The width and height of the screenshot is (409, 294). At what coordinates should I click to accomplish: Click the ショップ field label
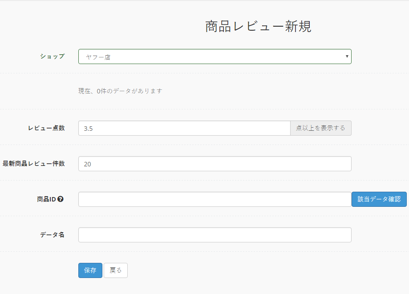[x=52, y=56]
